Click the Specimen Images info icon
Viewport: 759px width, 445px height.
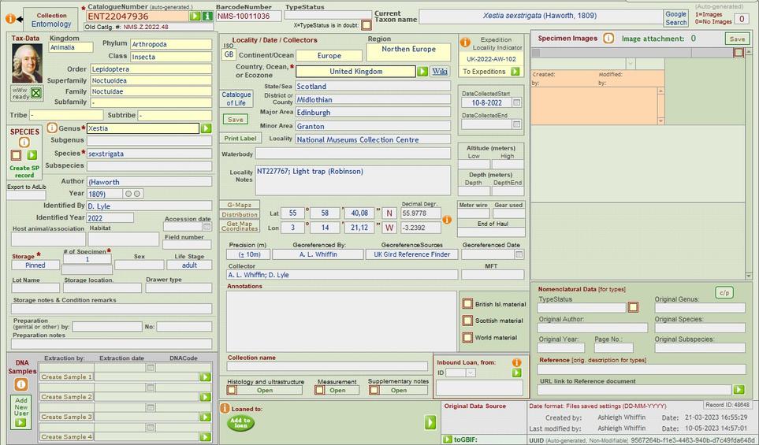608,38
